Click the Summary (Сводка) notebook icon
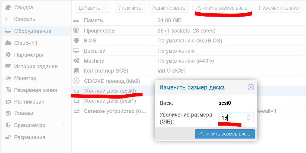Image resolution: width=306 pixels, height=153 pixels. pos(8,8)
